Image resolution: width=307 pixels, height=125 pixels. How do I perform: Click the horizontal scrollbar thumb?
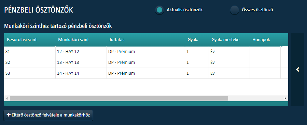(119, 98)
